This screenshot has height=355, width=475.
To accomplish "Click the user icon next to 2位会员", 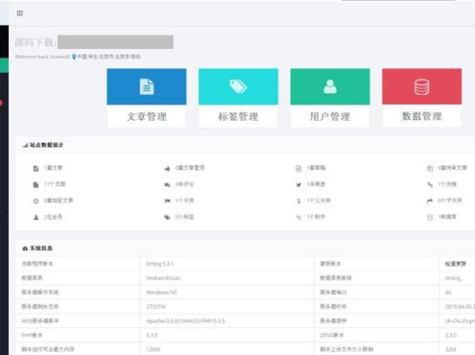I will (x=36, y=218).
